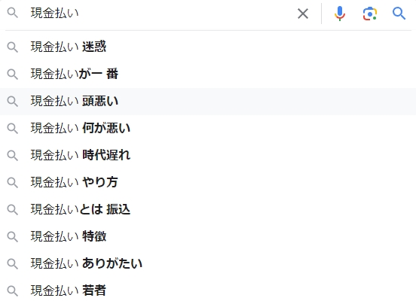The width and height of the screenshot is (416, 301).
Task: Select suggestion 現金払い やり方
Action: click(x=208, y=182)
